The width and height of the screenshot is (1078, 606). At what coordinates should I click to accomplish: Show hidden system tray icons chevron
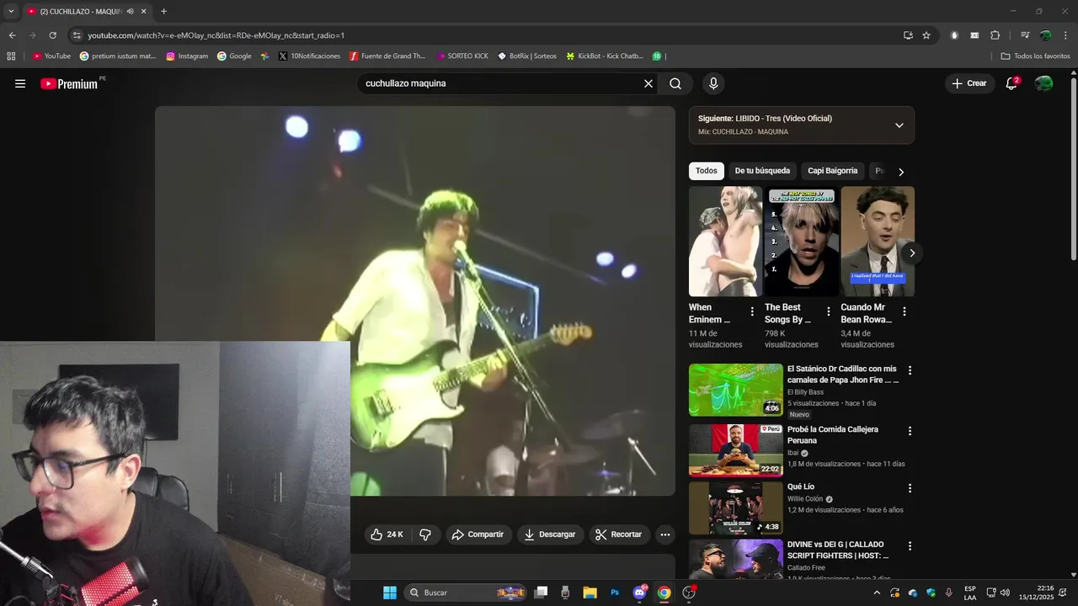[x=877, y=593]
